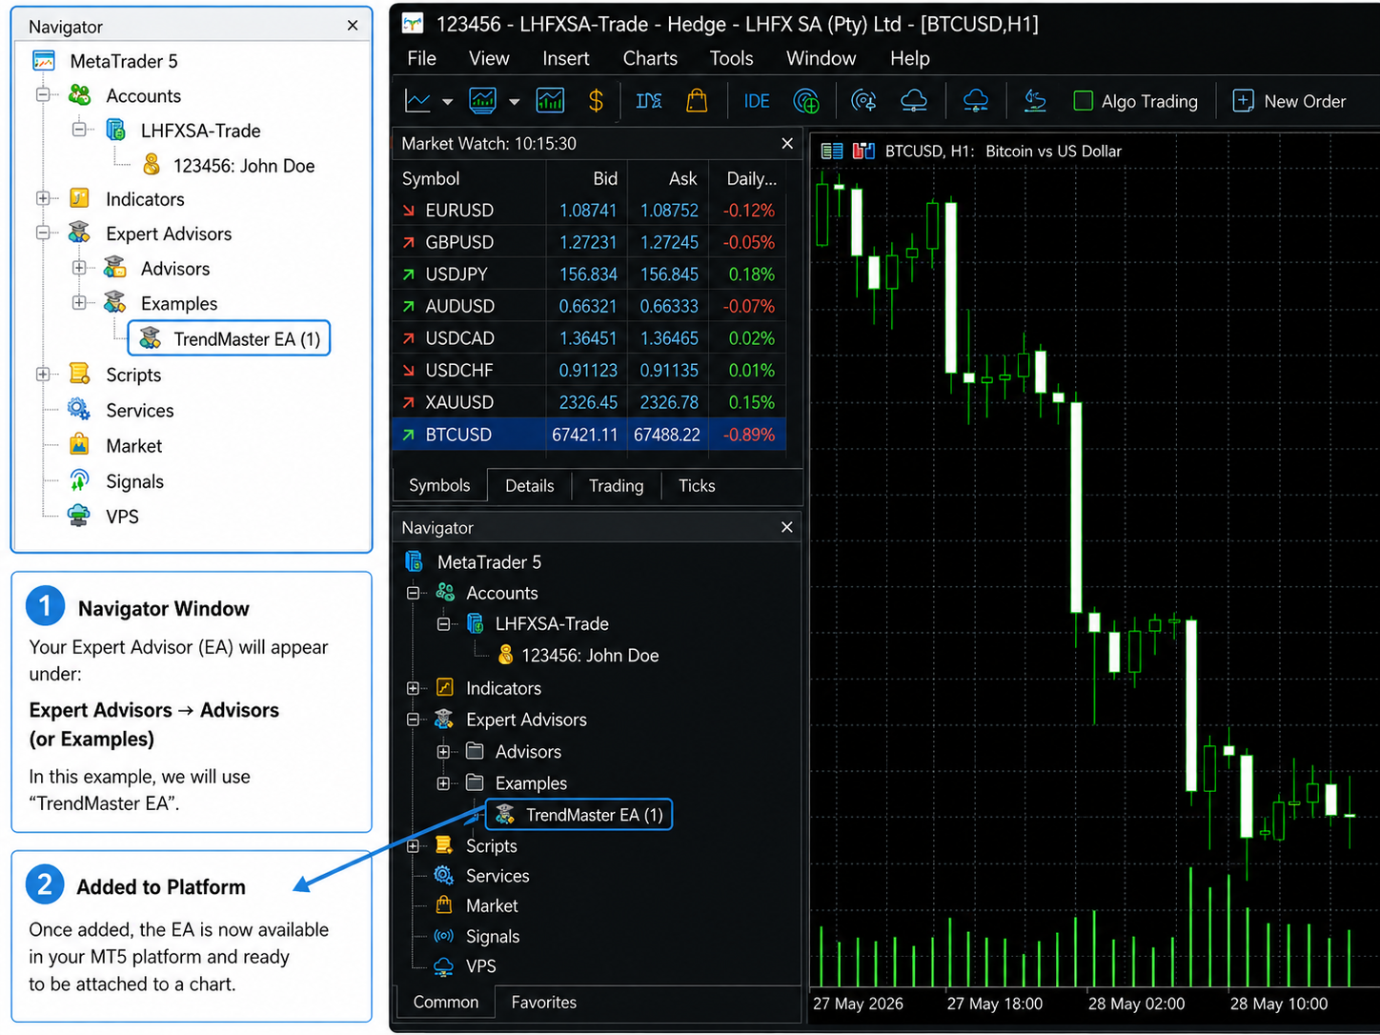Click the VPS icon in light Navigator
1380x1035 pixels.
tap(79, 517)
